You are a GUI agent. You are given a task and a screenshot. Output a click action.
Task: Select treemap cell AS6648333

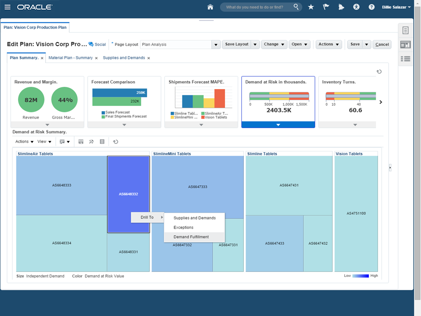tap(62, 185)
